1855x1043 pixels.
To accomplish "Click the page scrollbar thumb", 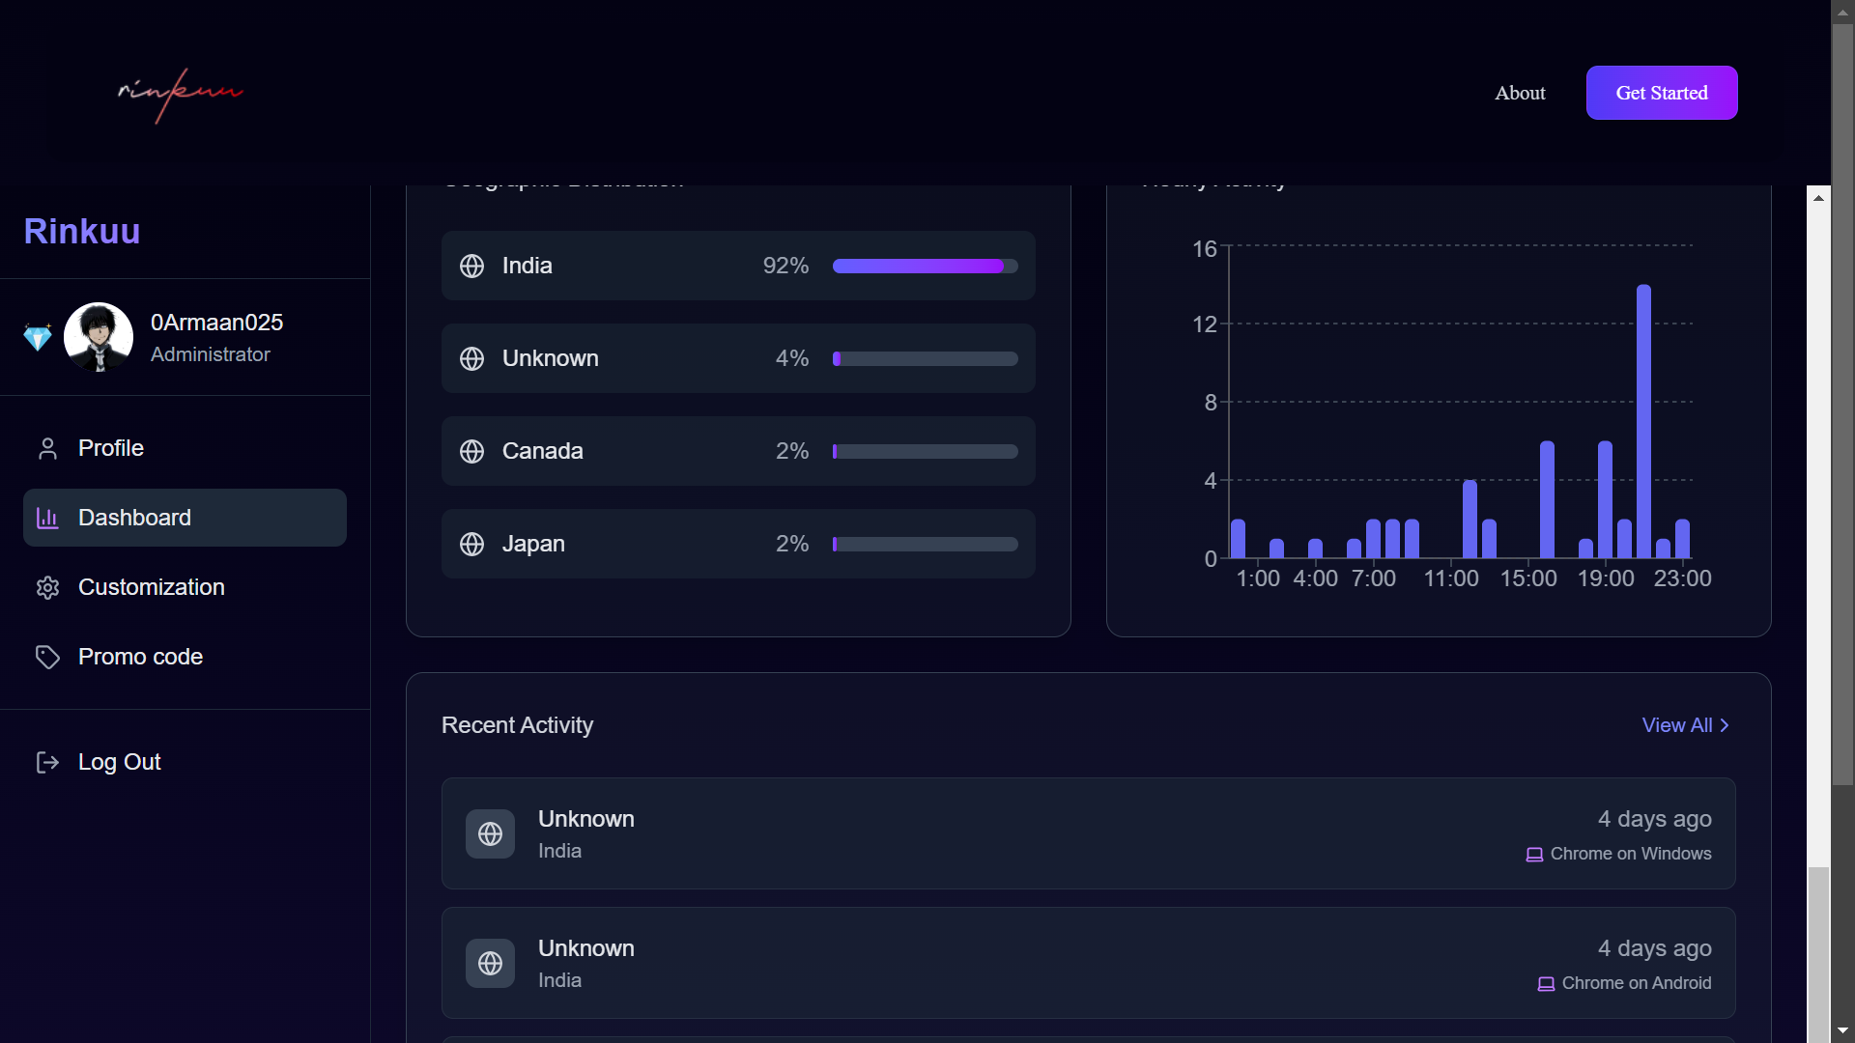I will (1843, 404).
